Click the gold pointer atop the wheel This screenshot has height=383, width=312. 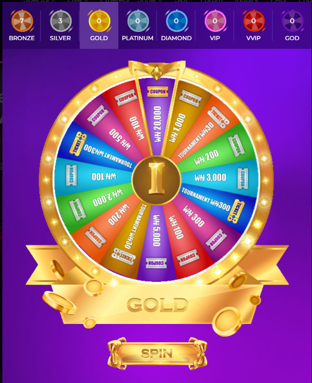pyautogui.click(x=156, y=71)
